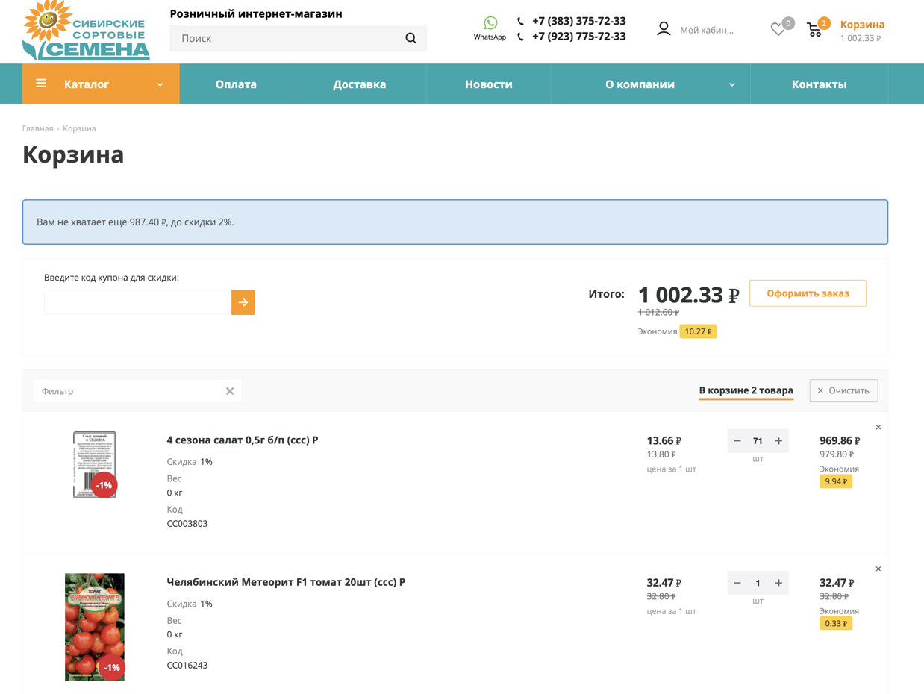Open Мой кабинет link
The image size is (924, 694).
pos(707,30)
